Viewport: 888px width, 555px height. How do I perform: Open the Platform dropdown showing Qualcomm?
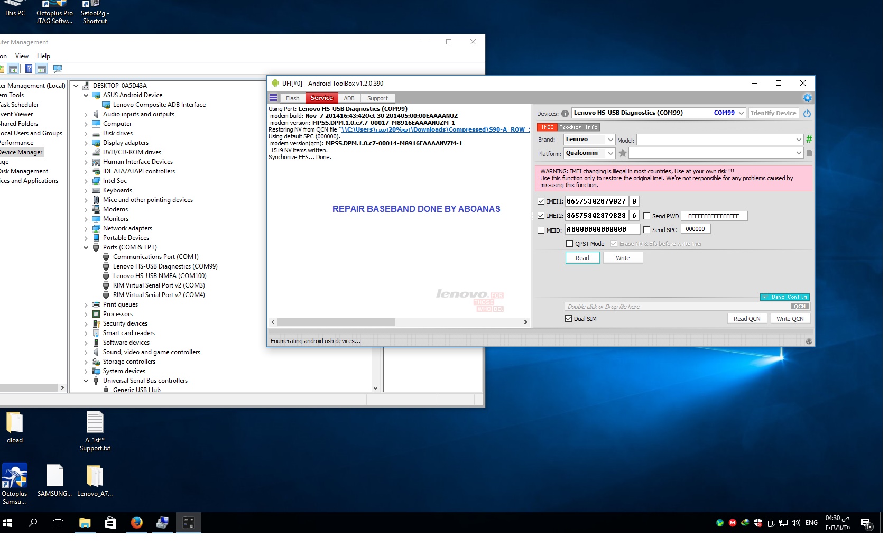(x=610, y=153)
